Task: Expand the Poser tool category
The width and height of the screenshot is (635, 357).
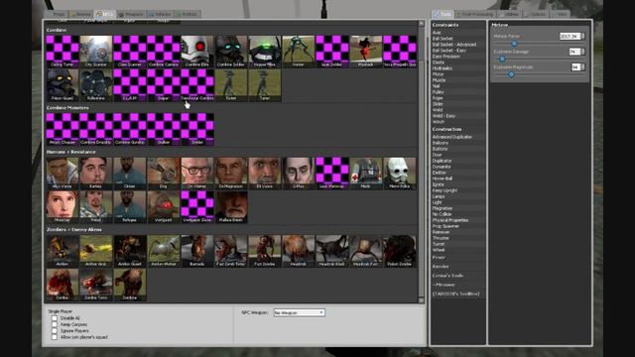Action: [439, 258]
